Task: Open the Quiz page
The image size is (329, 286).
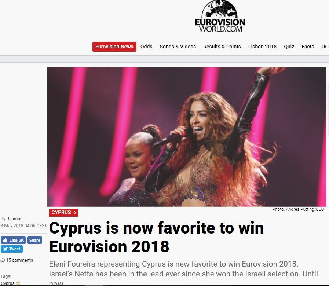Action: click(x=289, y=47)
